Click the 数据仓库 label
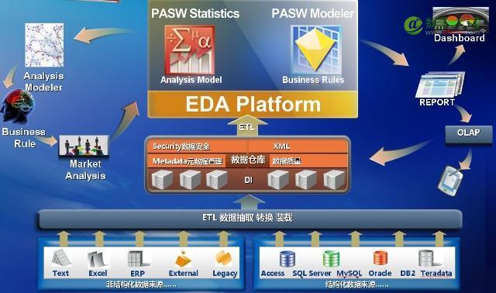The image size is (496, 293). [x=248, y=160]
